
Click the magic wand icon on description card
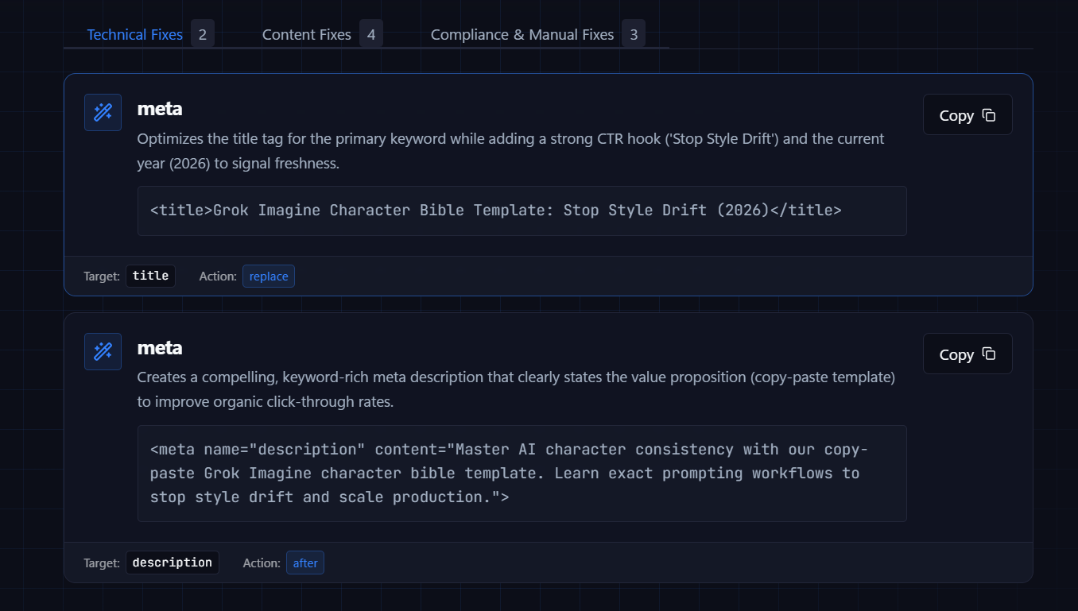pos(103,351)
